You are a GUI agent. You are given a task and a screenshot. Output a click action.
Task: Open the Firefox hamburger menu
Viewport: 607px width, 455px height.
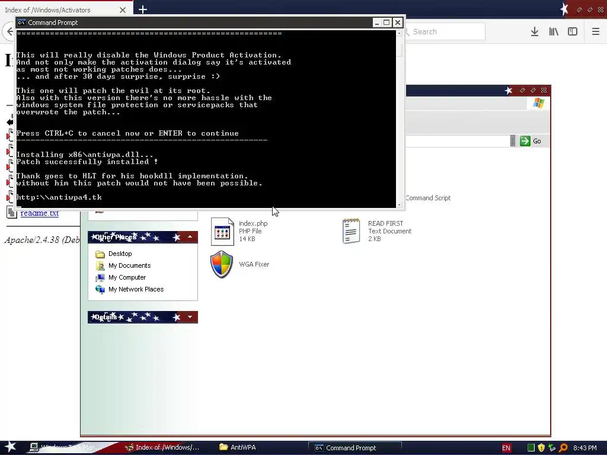(596, 32)
